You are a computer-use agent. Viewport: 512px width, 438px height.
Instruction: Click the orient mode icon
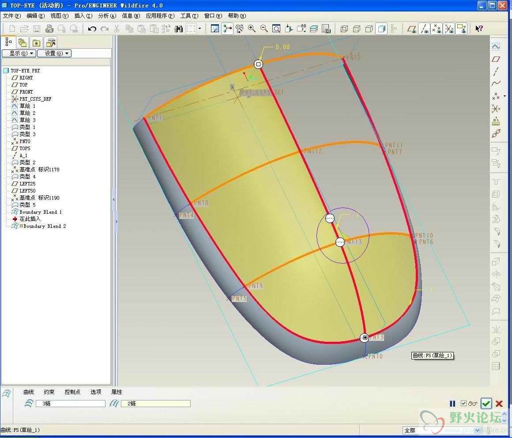click(239, 29)
